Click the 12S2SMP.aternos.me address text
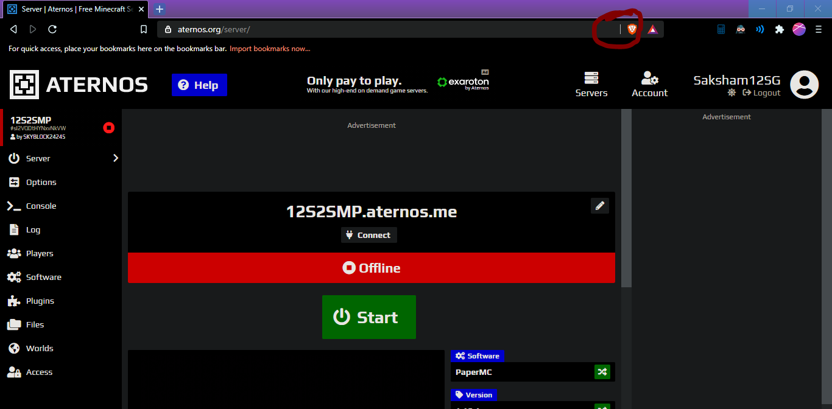Viewport: 832px width, 409px height. tap(372, 212)
